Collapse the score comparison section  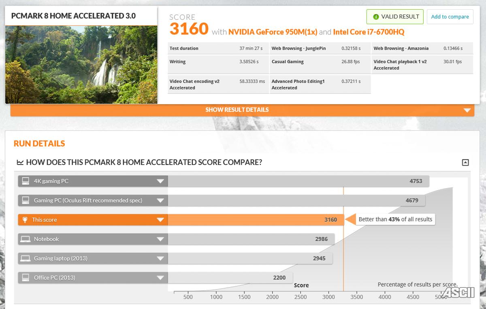[x=465, y=163]
